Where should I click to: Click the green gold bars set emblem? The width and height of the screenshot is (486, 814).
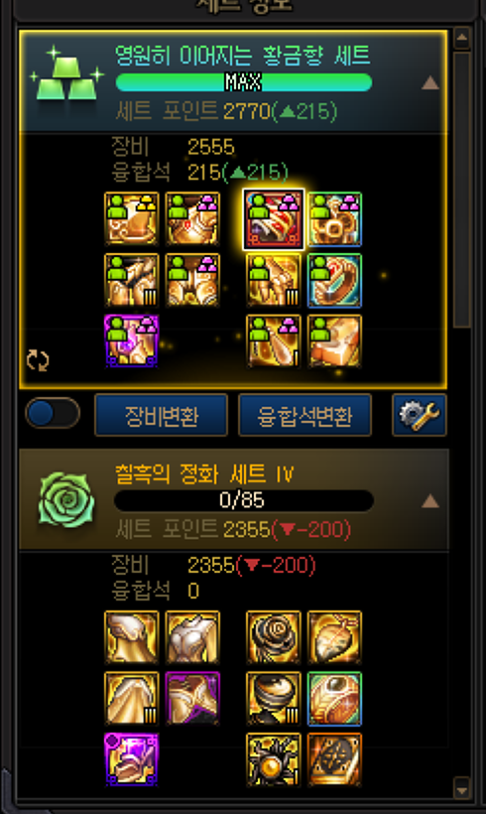pos(66,73)
